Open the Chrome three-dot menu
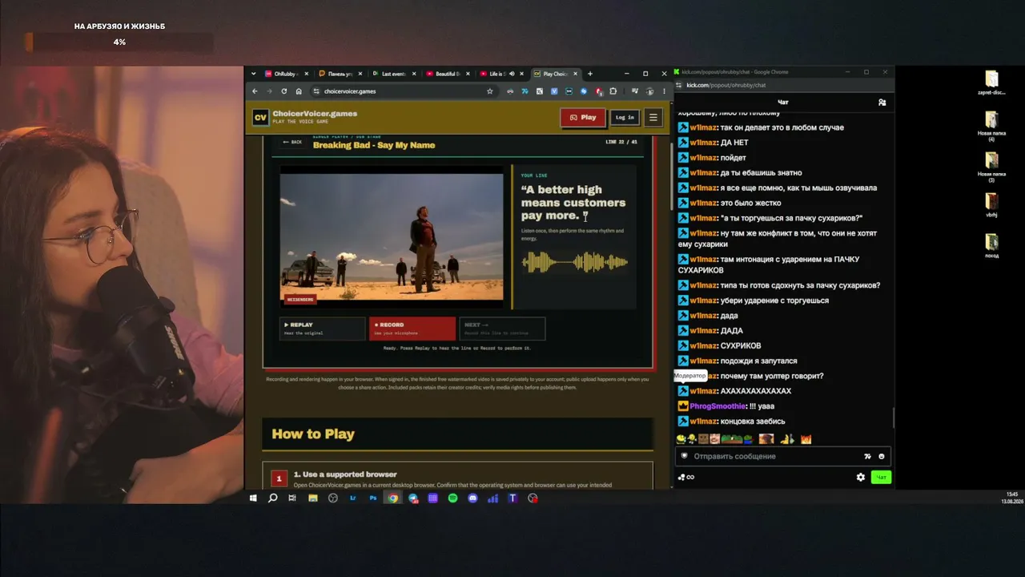This screenshot has height=577, width=1025. (664, 91)
